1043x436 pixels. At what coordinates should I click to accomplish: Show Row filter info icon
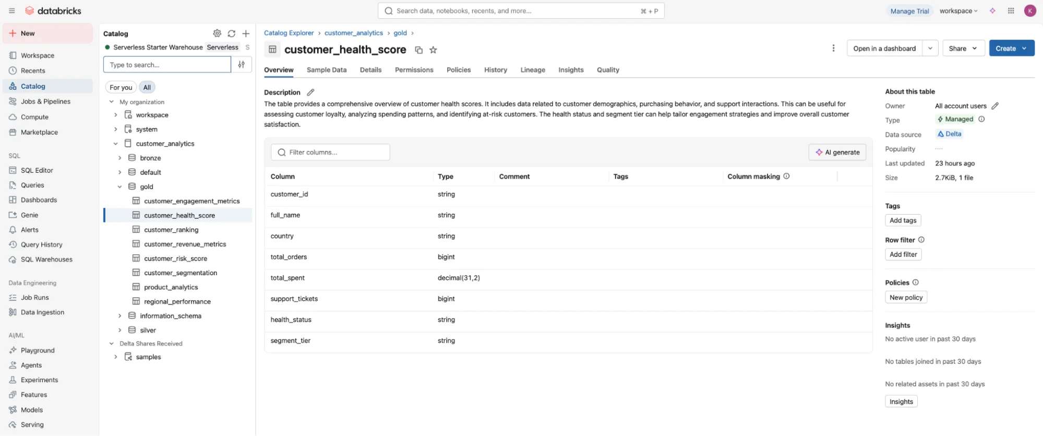pos(921,240)
